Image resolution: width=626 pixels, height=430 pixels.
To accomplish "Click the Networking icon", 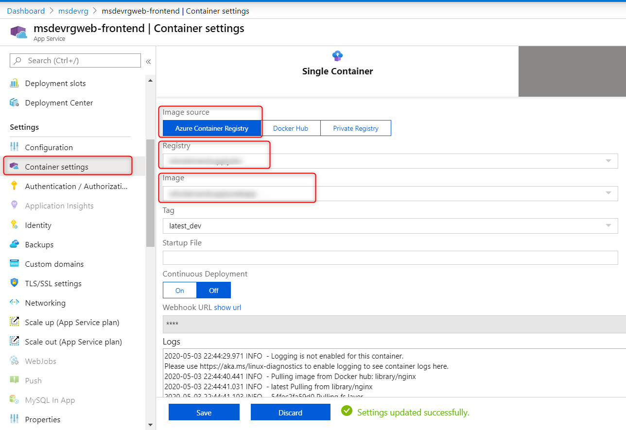I will [x=15, y=303].
